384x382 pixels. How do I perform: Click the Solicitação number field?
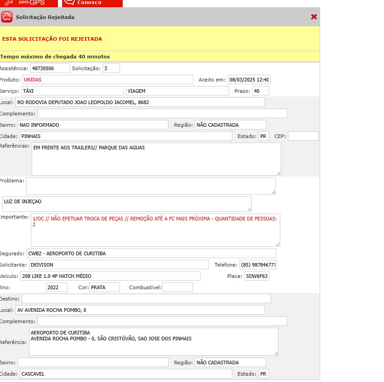(111, 68)
